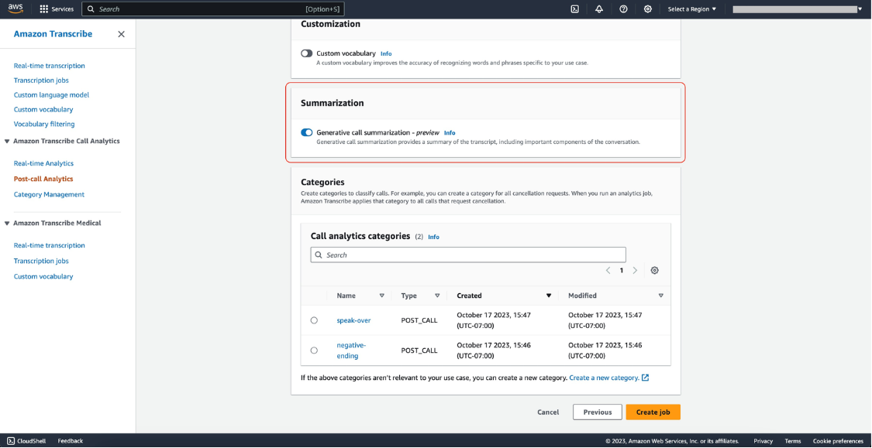Open the Select a Region dropdown

click(x=692, y=9)
